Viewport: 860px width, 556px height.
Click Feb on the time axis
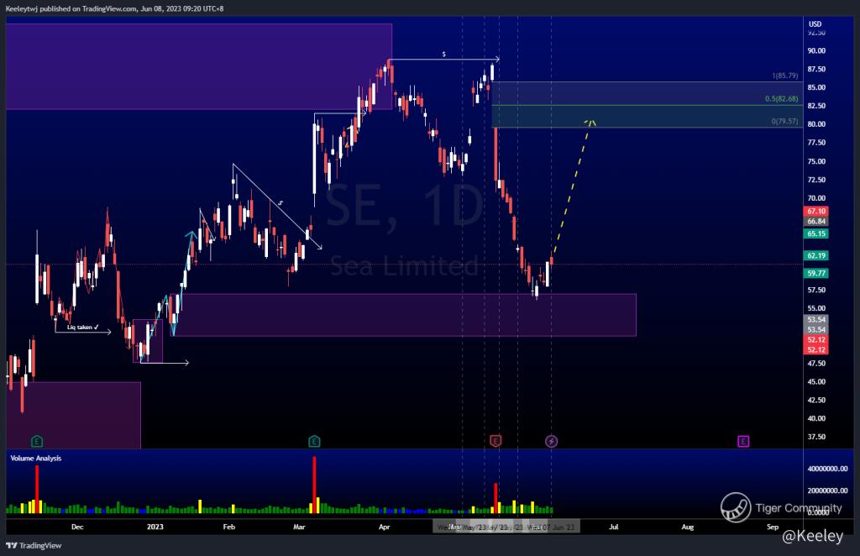pos(228,527)
